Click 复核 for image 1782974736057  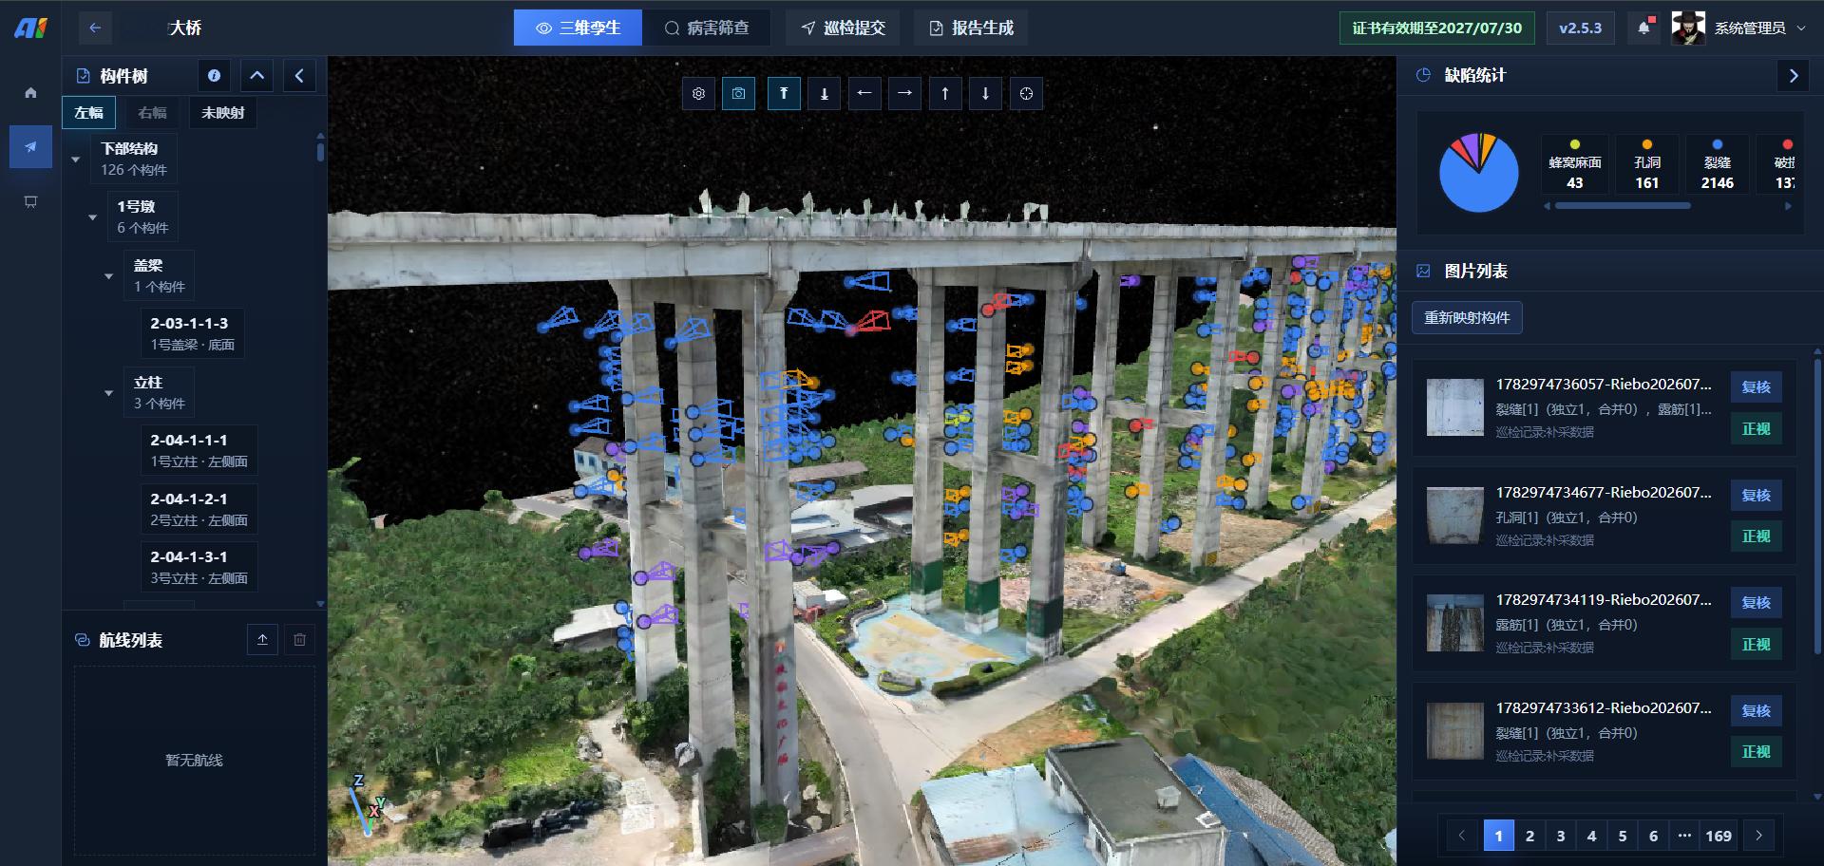click(1756, 387)
